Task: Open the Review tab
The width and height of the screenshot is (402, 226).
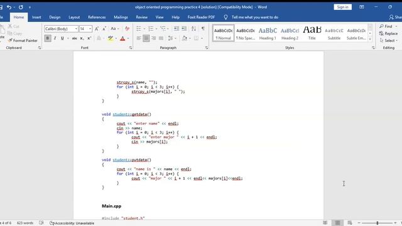Action: 141,17
